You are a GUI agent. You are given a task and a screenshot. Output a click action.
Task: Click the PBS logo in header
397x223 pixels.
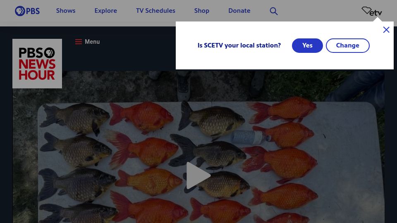tap(27, 11)
